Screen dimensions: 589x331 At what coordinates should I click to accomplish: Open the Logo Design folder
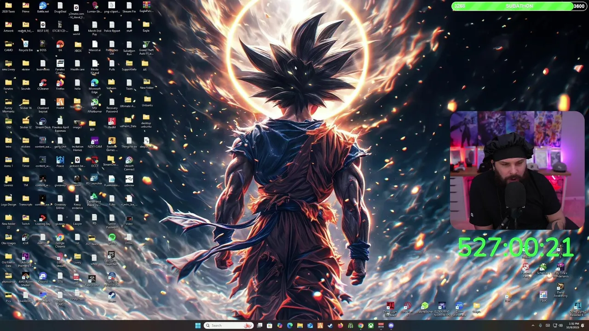pyautogui.click(x=8, y=200)
